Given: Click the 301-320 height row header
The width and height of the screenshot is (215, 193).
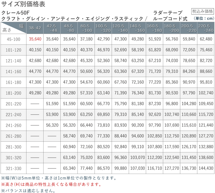Looking at the screenshot, I should (14, 158).
